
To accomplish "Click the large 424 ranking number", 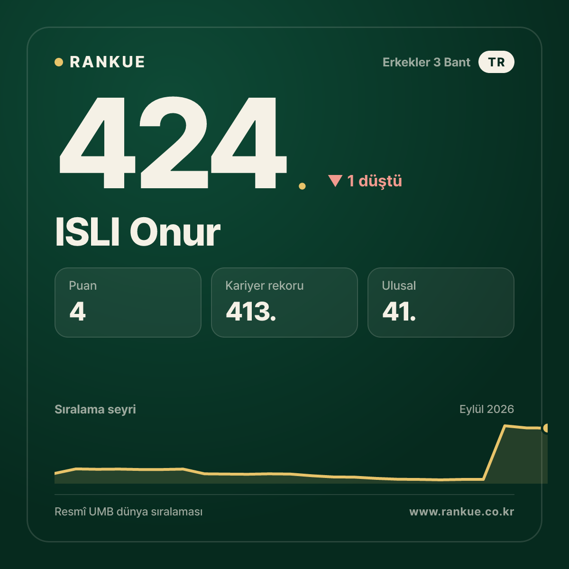I will pyautogui.click(x=173, y=142).
